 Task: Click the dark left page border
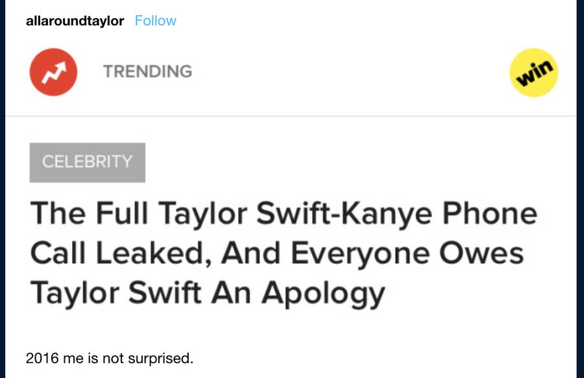coord(3,195)
